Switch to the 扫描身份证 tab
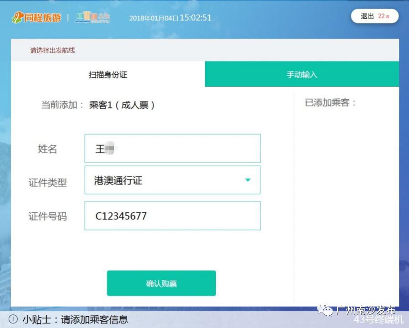 108,73
